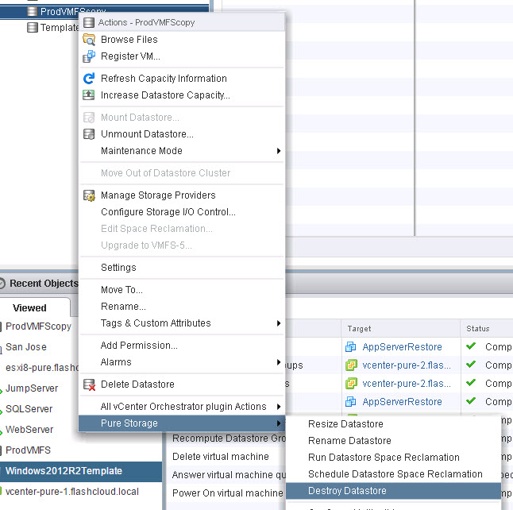Click Destroy Datastore in submenu
The height and width of the screenshot is (510, 513).
coord(393,491)
